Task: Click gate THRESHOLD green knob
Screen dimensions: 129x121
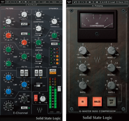Action: click(54, 36)
